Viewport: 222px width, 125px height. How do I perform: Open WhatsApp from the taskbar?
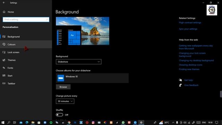(123, 123)
